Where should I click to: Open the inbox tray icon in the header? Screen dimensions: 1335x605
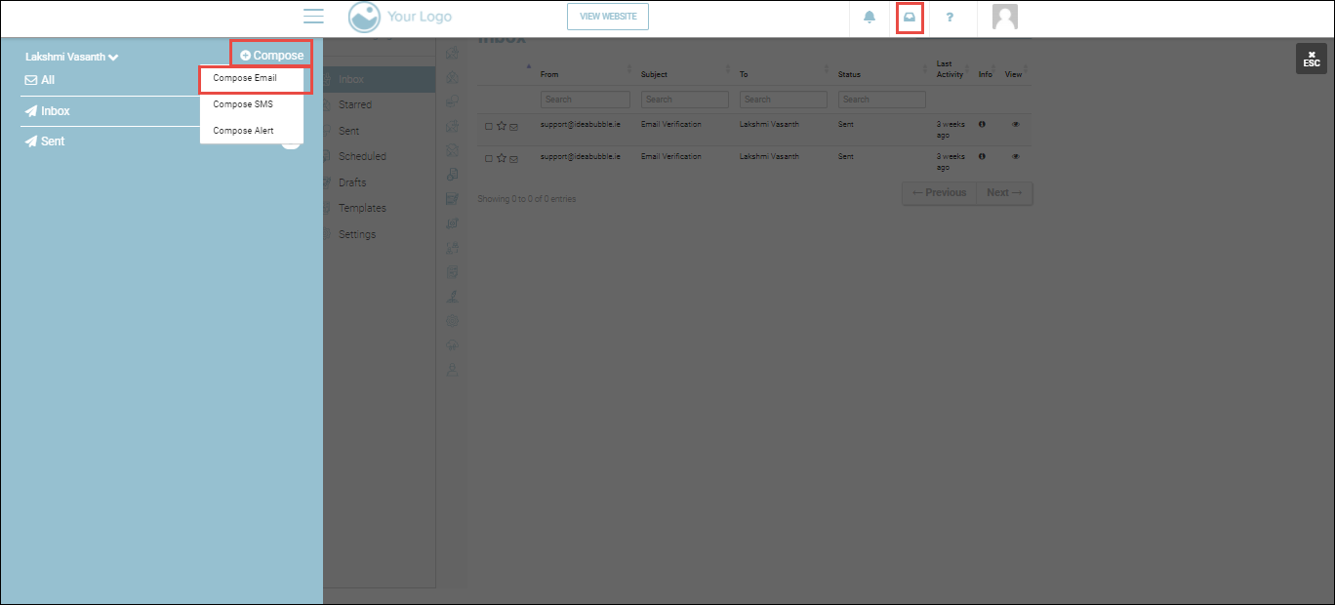910,18
